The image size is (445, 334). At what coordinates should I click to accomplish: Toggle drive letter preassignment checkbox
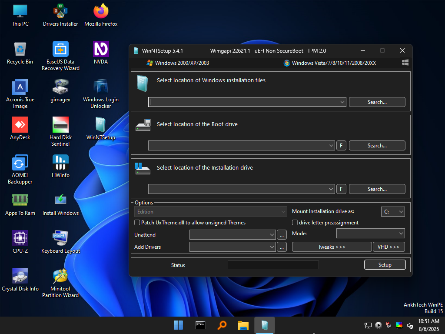click(x=295, y=223)
